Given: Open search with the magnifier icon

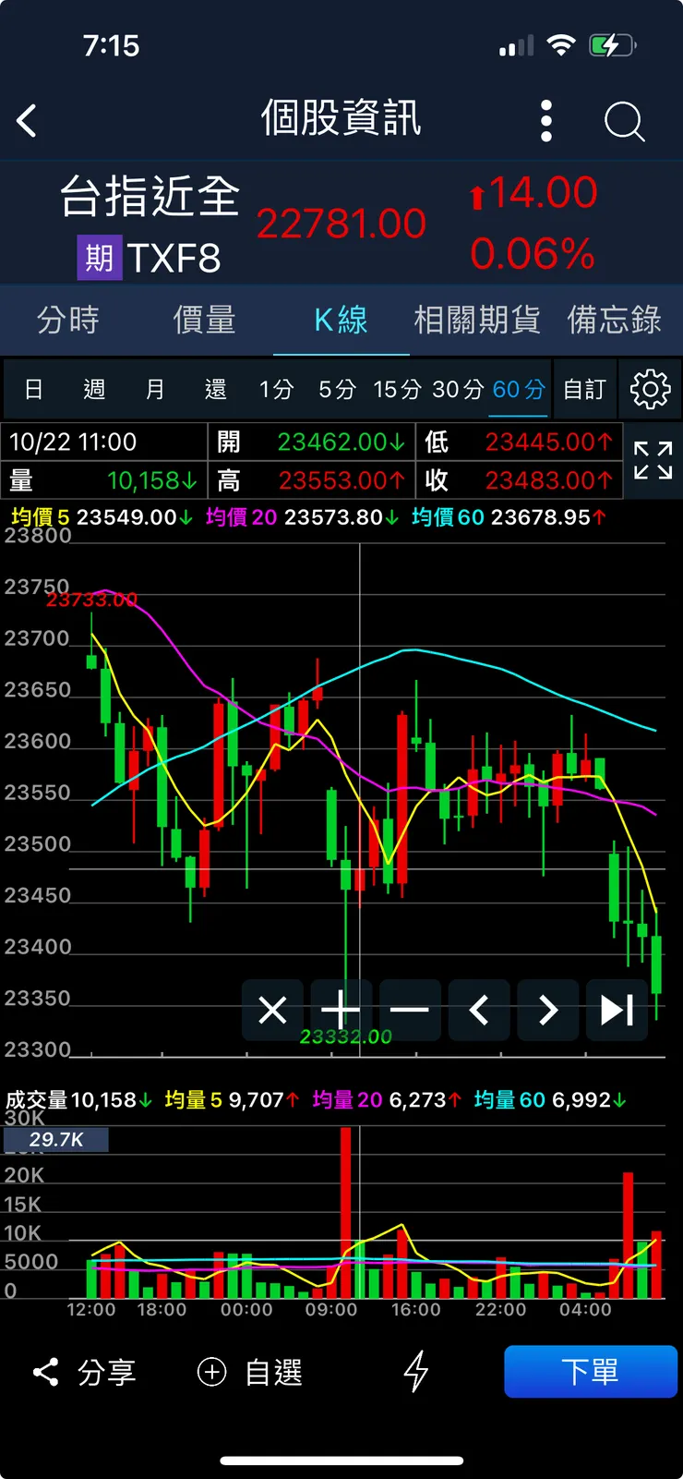Looking at the screenshot, I should point(624,121).
